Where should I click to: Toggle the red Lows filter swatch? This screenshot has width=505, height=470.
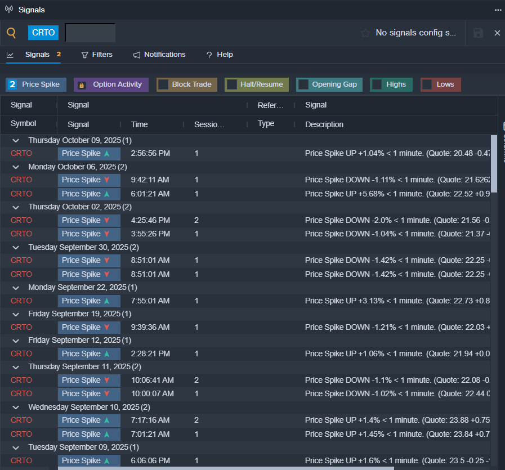click(427, 84)
